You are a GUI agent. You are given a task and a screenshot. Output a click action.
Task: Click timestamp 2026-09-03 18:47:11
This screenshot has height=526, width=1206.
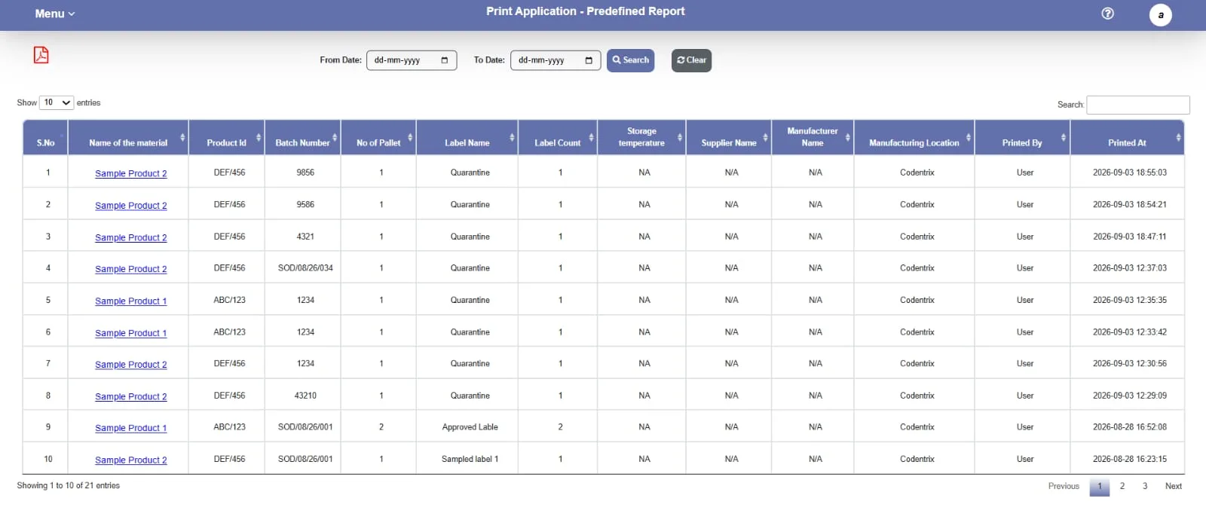1130,237
